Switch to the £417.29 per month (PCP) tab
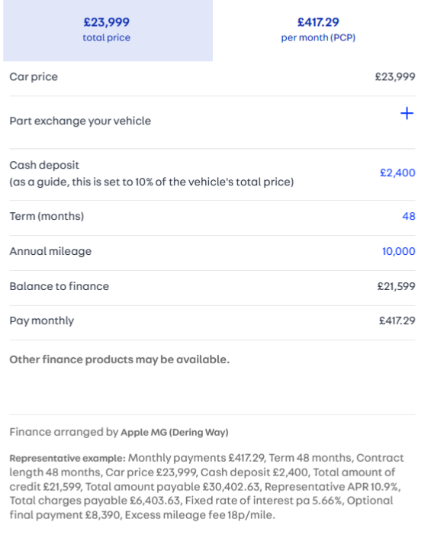The width and height of the screenshot is (431, 535). tap(318, 31)
